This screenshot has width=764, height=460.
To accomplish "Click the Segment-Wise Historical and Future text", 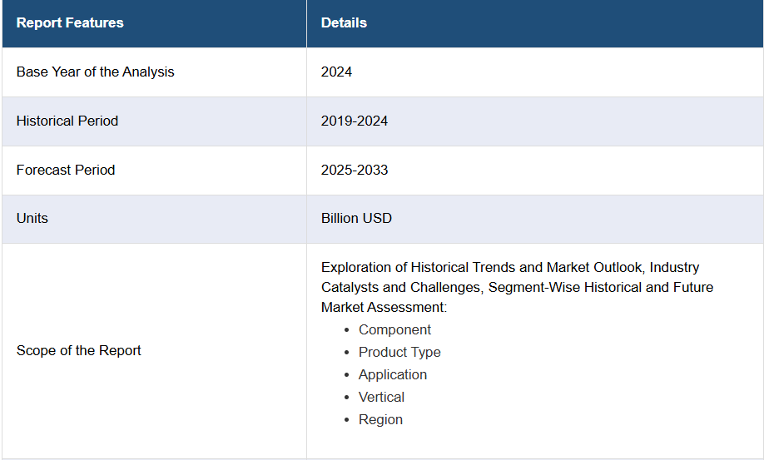I will pyautogui.click(x=601, y=287).
